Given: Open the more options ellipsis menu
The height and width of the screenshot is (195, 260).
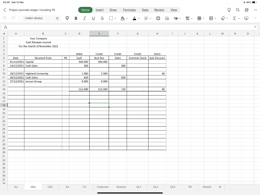Looking at the screenshot, I should pyautogui.click(x=255, y=10).
